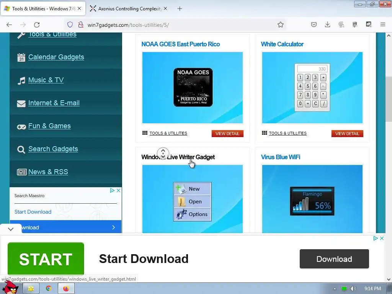This screenshot has width=392, height=294.
Task: Open Fun & Games category
Action: coord(49,126)
